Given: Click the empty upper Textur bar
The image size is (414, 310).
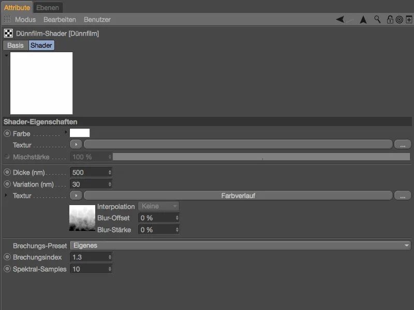Looking at the screenshot, I should coord(238,145).
